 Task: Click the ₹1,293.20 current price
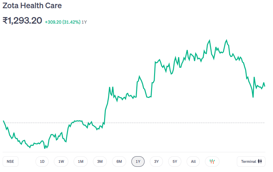[22, 21]
